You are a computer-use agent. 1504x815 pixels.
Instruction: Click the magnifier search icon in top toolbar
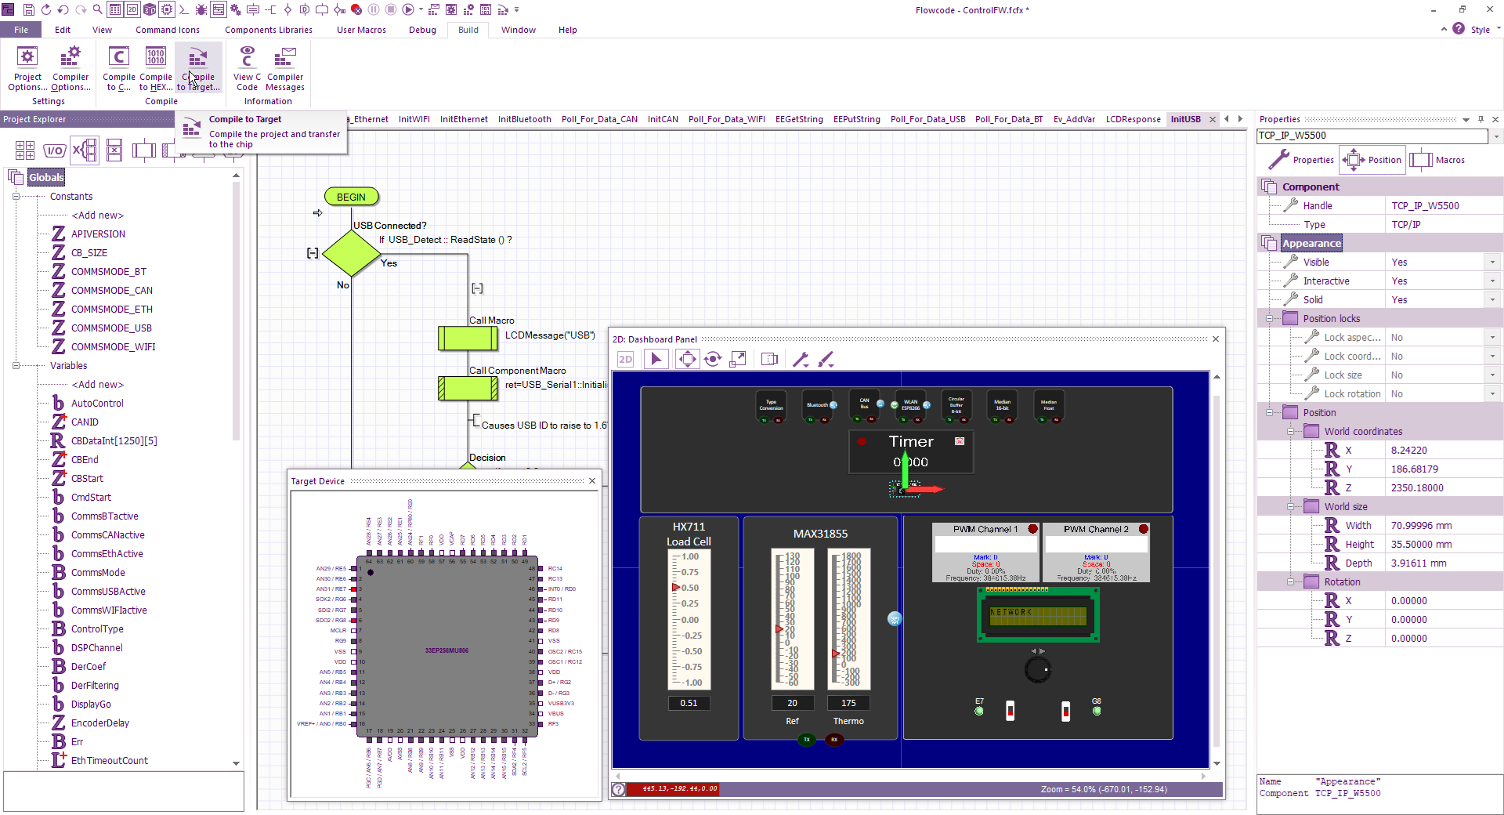[97, 9]
